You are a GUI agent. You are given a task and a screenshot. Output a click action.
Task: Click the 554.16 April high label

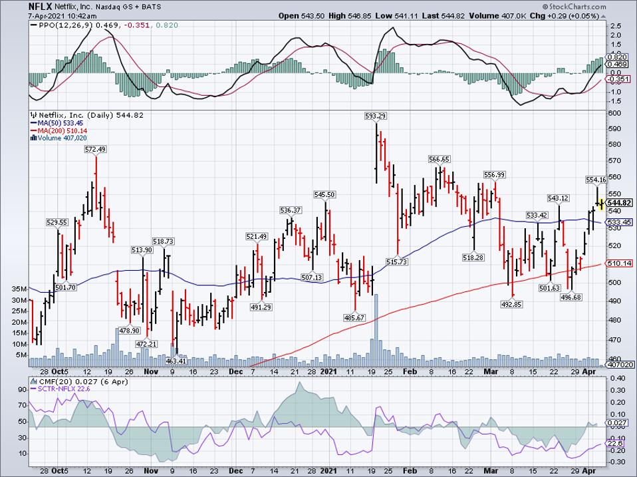coord(596,180)
